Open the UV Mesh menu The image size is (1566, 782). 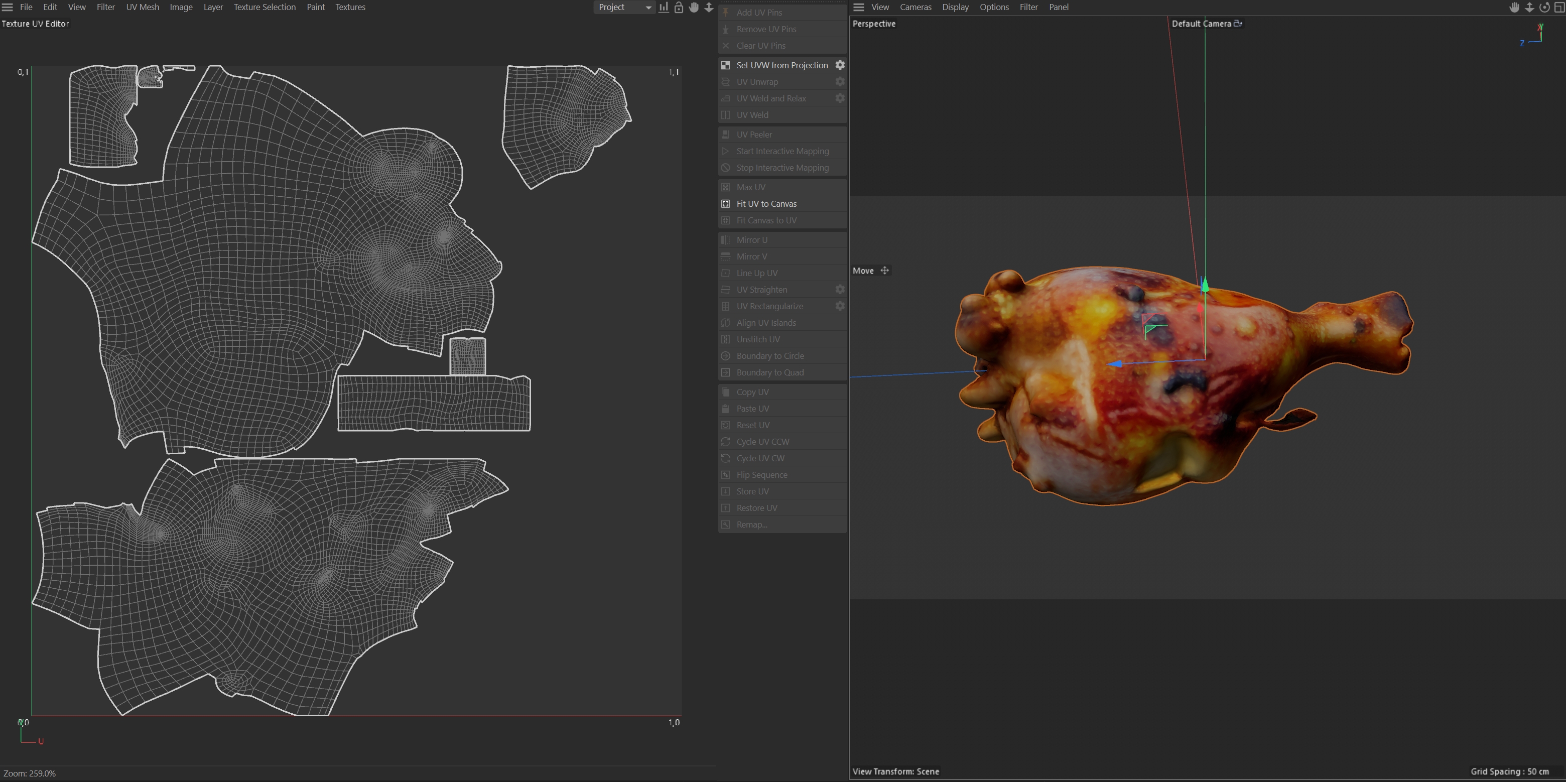(142, 8)
